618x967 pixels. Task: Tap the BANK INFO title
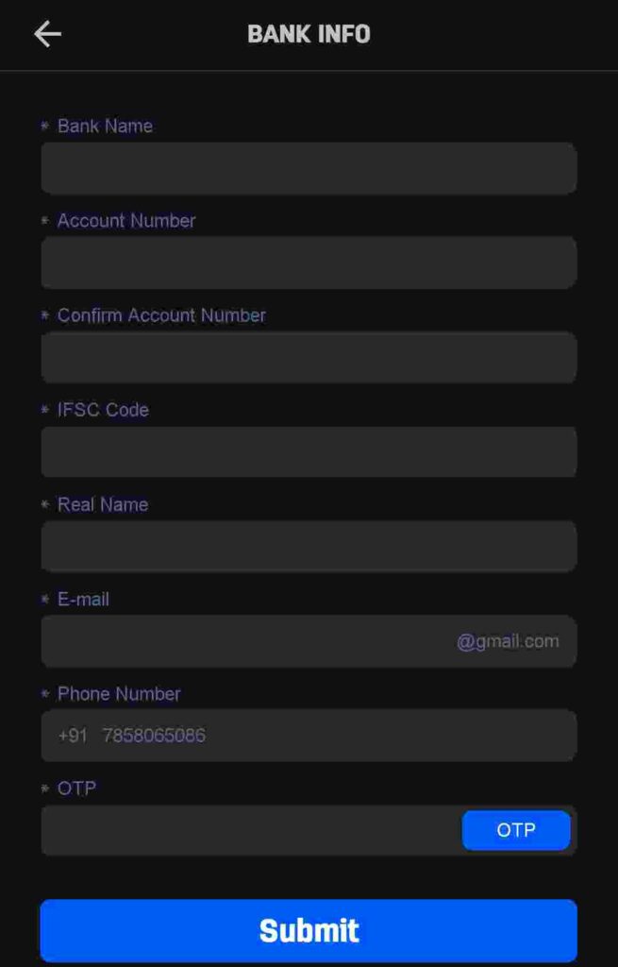(309, 34)
